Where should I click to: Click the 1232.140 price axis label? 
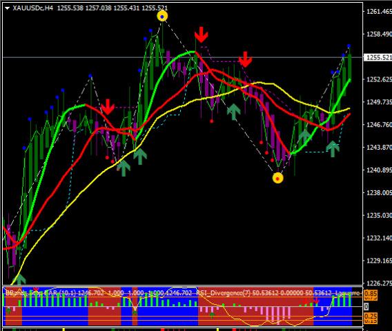tap(379, 238)
